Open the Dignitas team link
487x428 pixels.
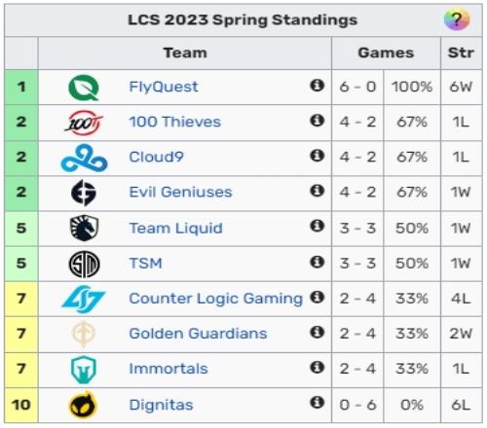pos(161,405)
